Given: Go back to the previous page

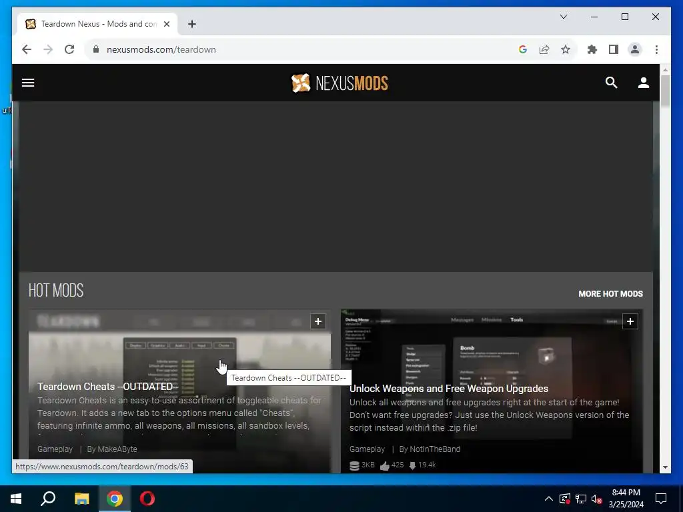Looking at the screenshot, I should [x=27, y=49].
